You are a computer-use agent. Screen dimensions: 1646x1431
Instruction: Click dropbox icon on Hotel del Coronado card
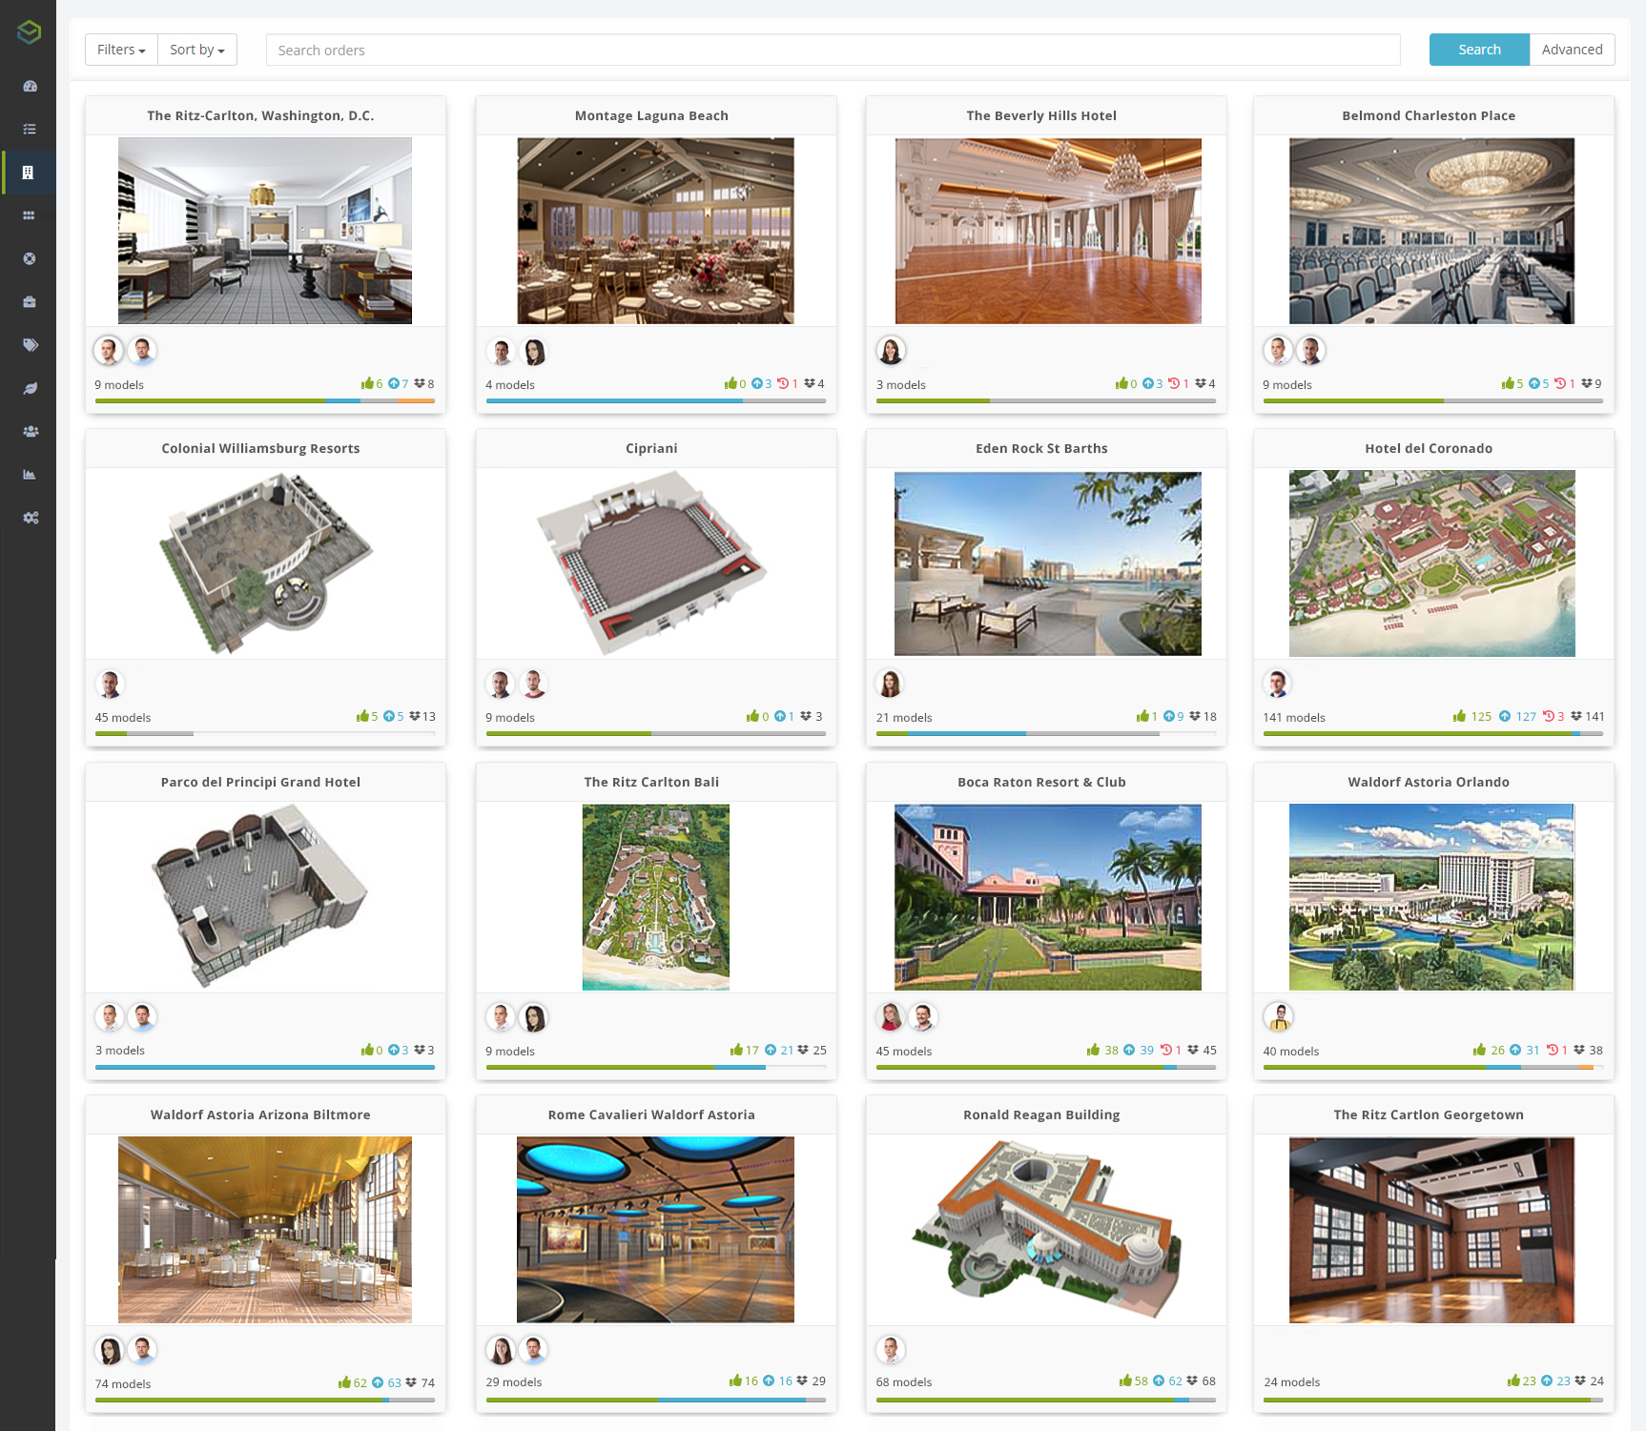pyautogui.click(x=1576, y=716)
